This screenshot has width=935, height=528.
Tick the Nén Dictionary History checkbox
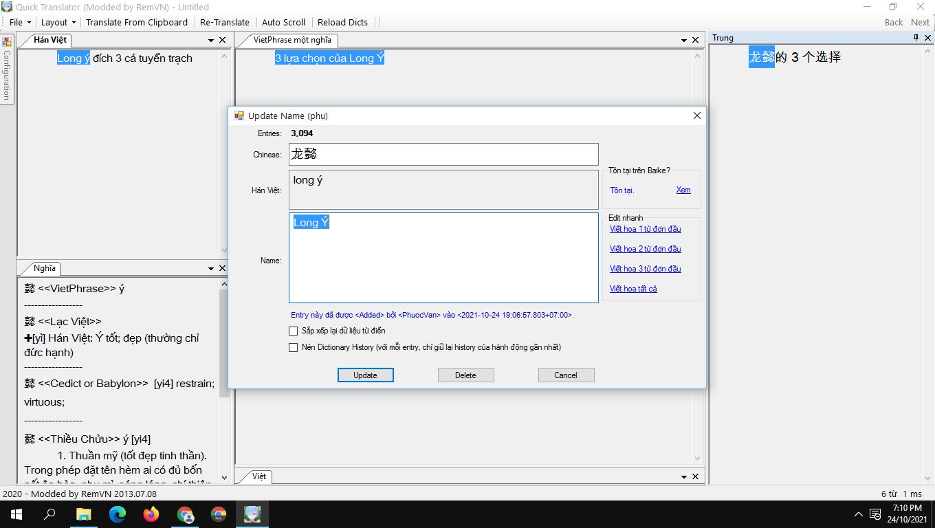294,348
